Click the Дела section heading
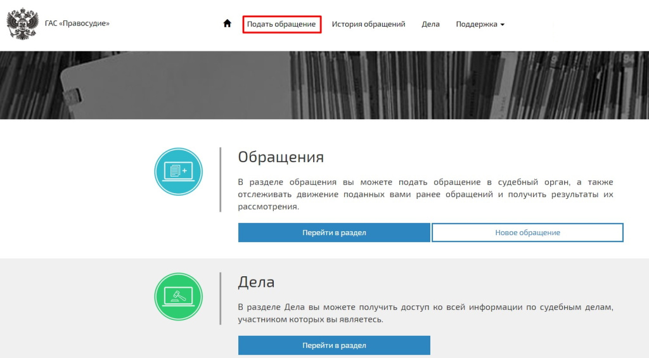The width and height of the screenshot is (649, 358). (256, 282)
